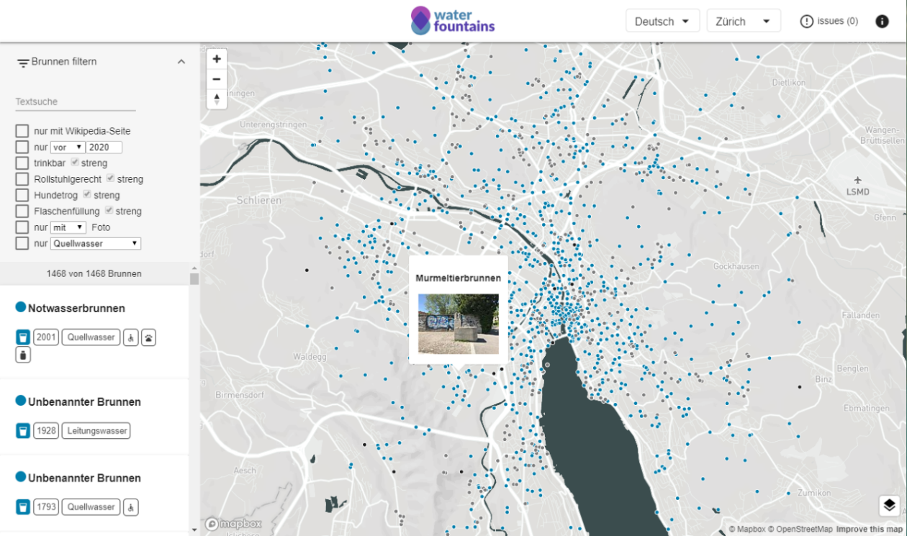Collapse the 'Brunnen filtern' panel
907x536 pixels.
pos(181,62)
